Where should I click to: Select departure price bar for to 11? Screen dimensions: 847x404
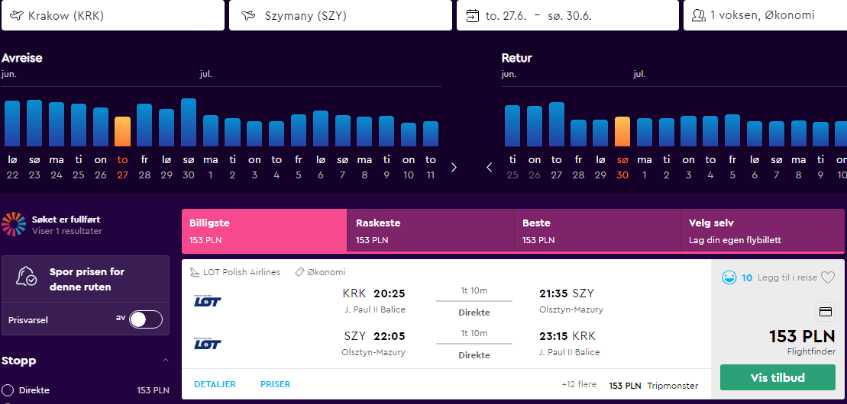[431, 133]
